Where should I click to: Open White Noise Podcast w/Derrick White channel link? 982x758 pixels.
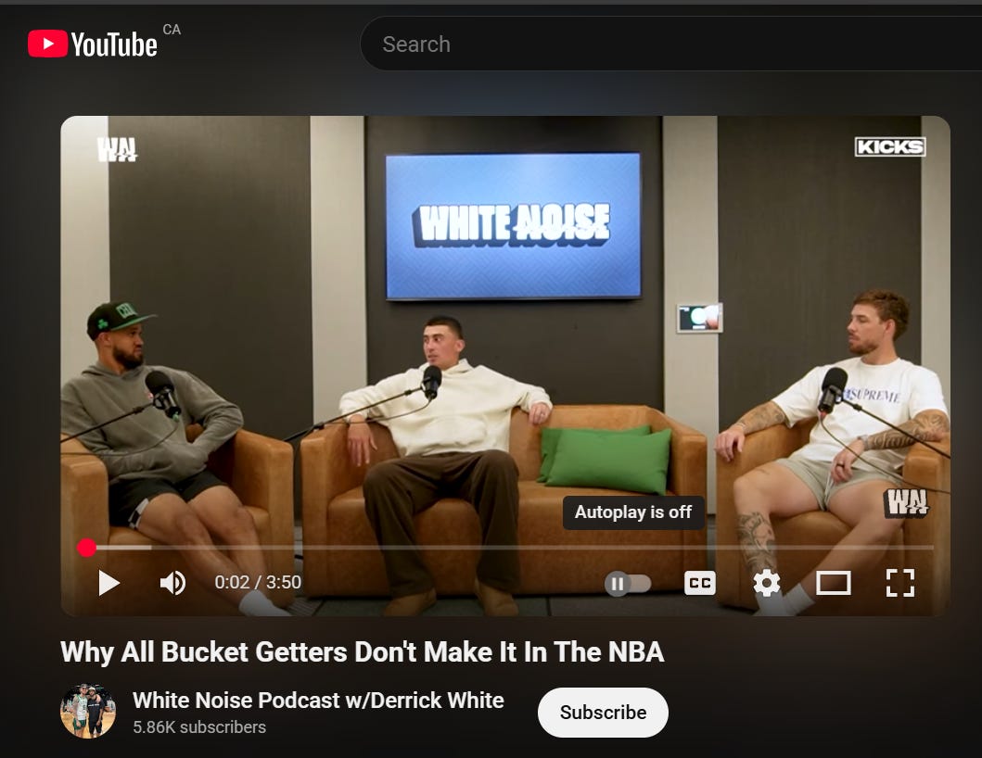[x=318, y=700]
